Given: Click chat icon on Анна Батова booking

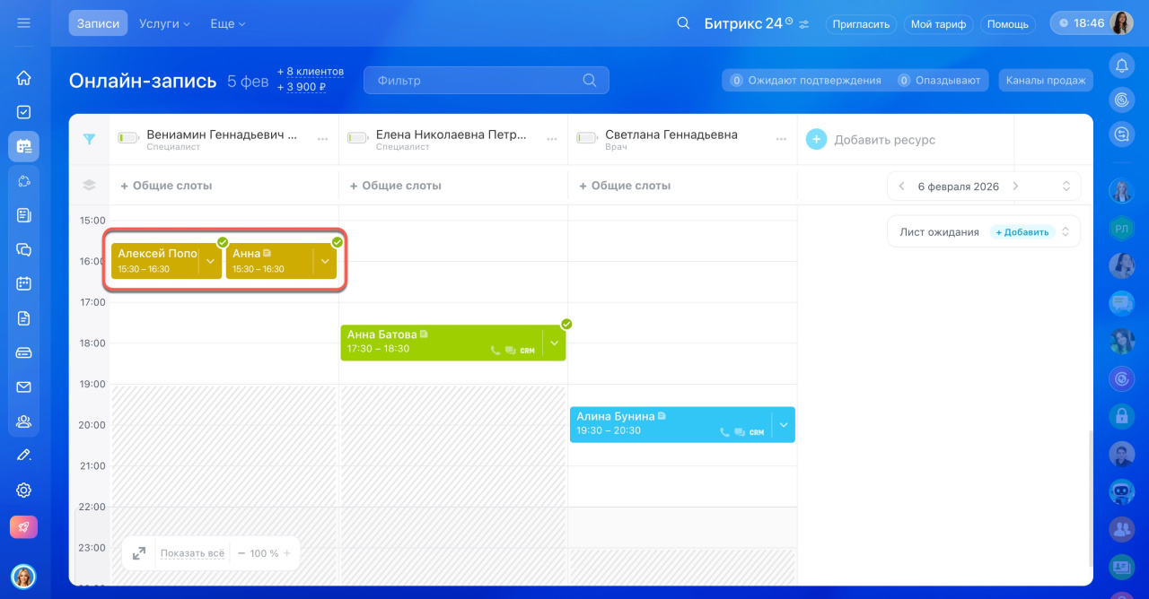Looking at the screenshot, I should click(511, 351).
